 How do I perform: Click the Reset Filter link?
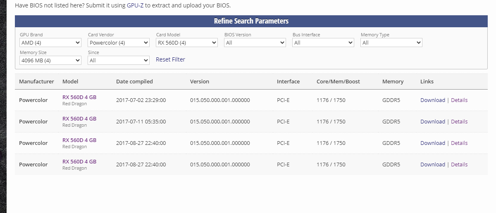click(x=170, y=59)
